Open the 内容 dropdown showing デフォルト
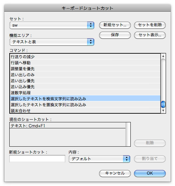The width and height of the screenshot is (175, 186). (x=99, y=159)
